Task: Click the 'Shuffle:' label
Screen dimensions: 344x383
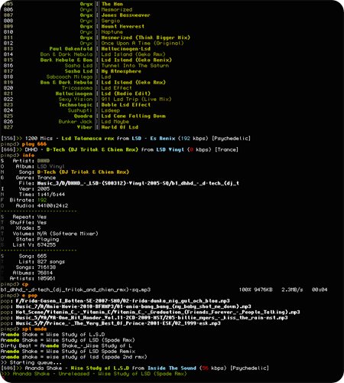Action: (22, 223)
